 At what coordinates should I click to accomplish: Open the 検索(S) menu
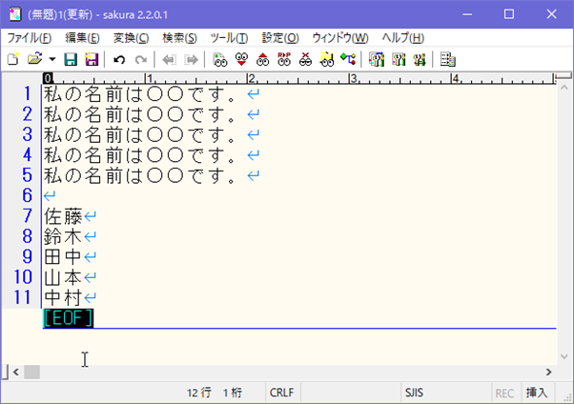click(x=180, y=38)
